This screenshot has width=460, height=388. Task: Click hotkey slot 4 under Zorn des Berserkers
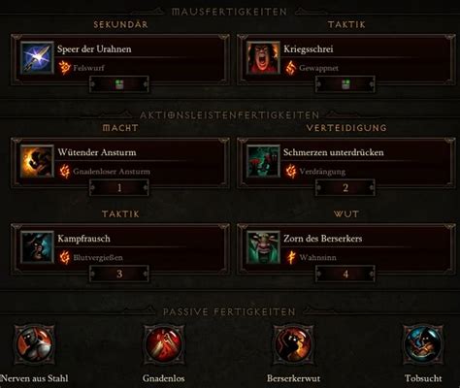coord(345,274)
